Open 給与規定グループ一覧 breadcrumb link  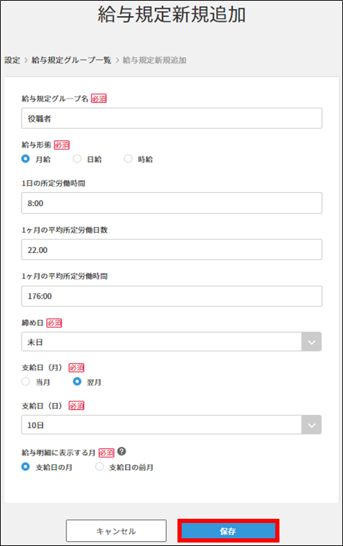point(71,60)
